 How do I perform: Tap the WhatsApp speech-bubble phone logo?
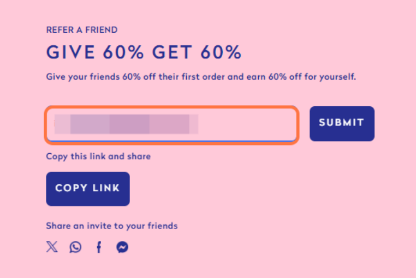point(75,247)
